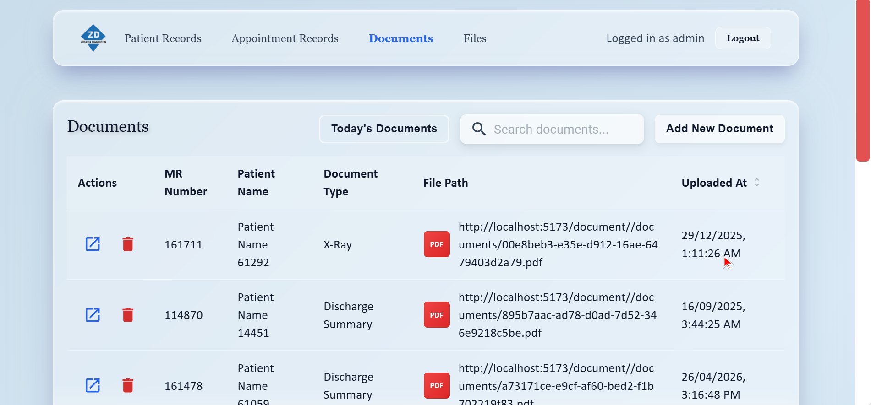The height and width of the screenshot is (405, 871).
Task: Click the Logged in as admin text
Action: [x=655, y=38]
